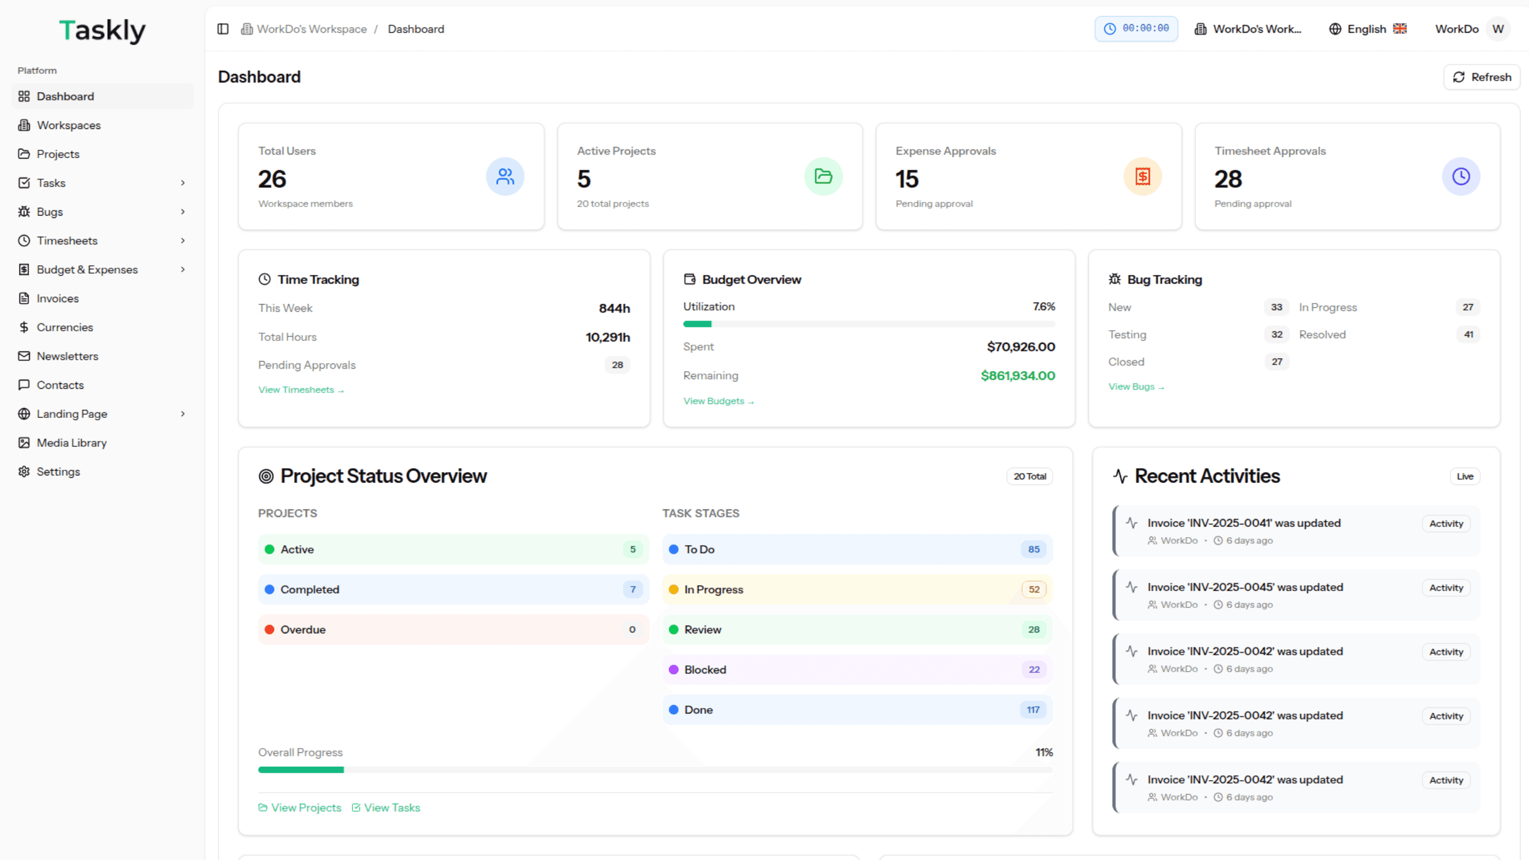
Task: Open the English language selector
Action: point(1367,29)
